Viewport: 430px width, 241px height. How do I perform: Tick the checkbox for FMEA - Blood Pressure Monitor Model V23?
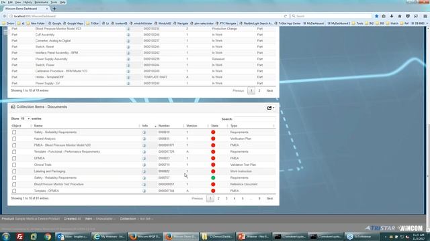point(14,145)
